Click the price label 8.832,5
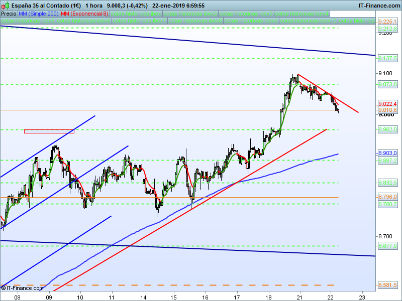402x301 pixels. tap(387, 183)
